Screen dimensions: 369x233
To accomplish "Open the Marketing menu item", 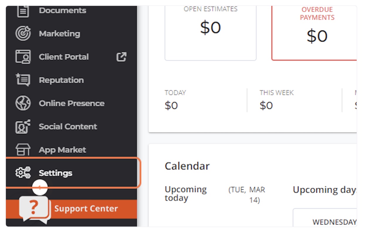I will coord(60,34).
